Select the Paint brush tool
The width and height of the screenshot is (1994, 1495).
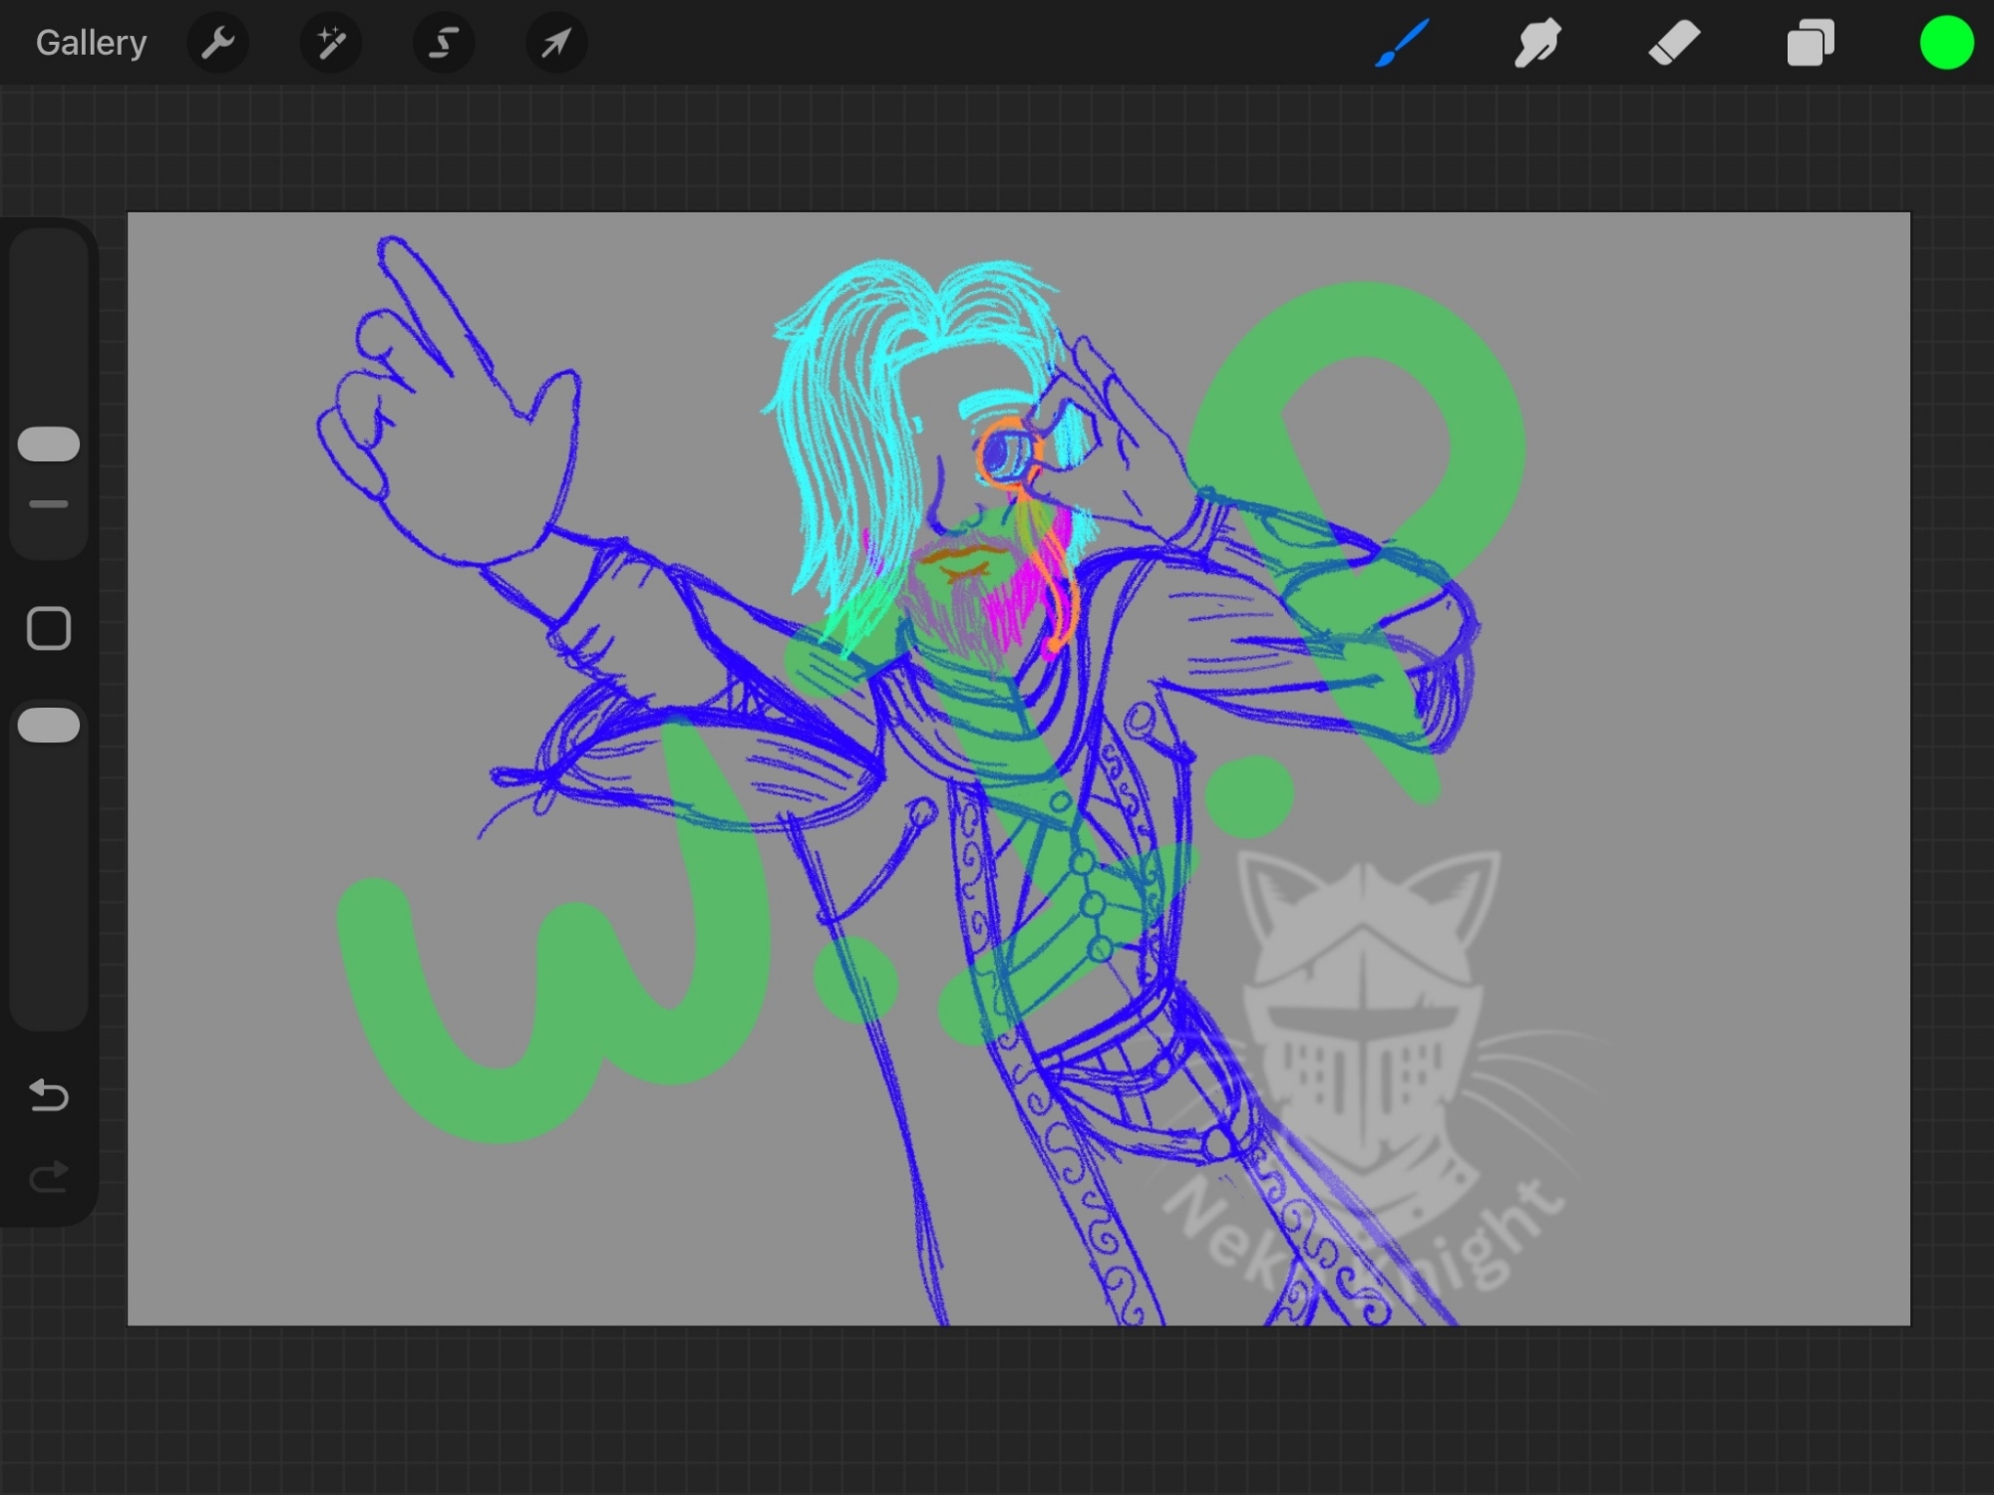pos(1402,43)
